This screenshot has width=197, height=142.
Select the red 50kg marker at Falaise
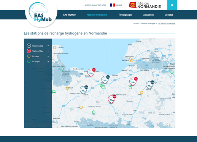(x=112, y=99)
